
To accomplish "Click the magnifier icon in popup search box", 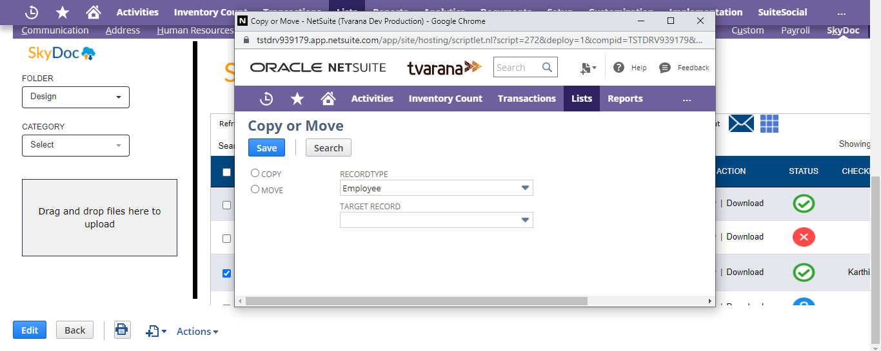I will click(548, 68).
